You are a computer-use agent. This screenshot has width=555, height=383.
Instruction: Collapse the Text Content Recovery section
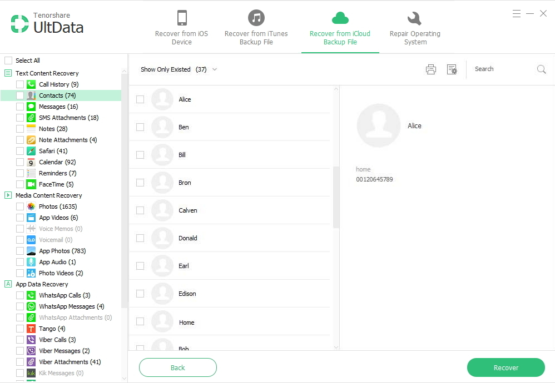[x=8, y=73]
